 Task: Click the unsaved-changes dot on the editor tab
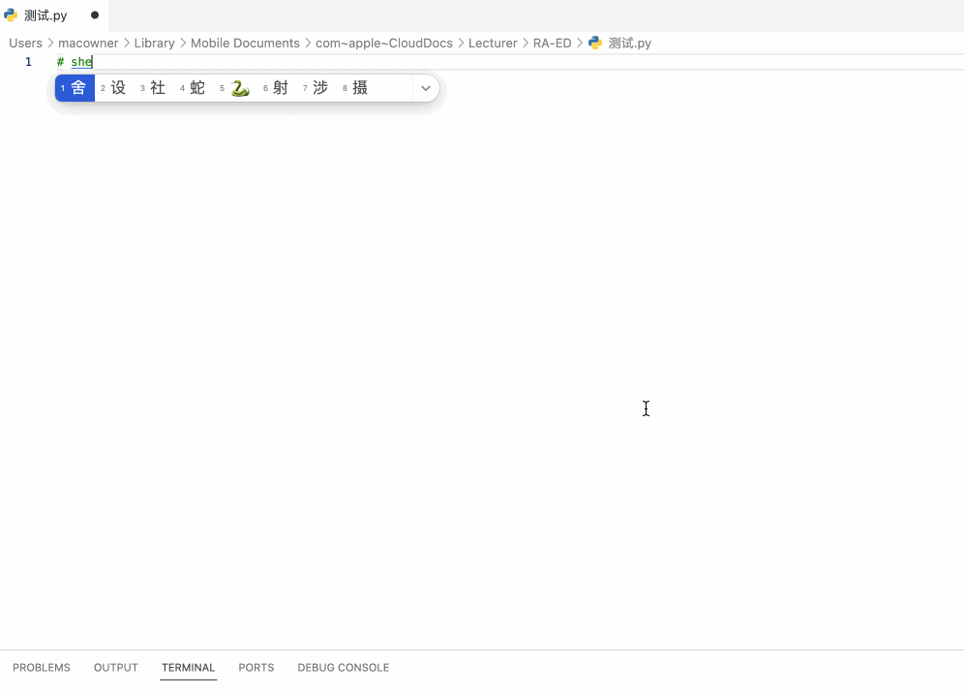point(94,15)
